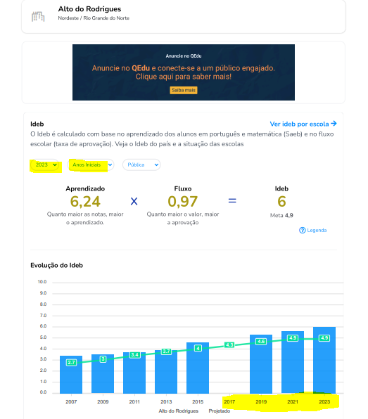Open the 2023 year dropdown

click(44, 165)
